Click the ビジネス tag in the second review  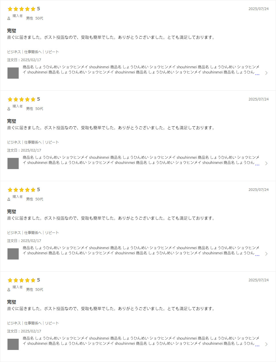(14, 142)
